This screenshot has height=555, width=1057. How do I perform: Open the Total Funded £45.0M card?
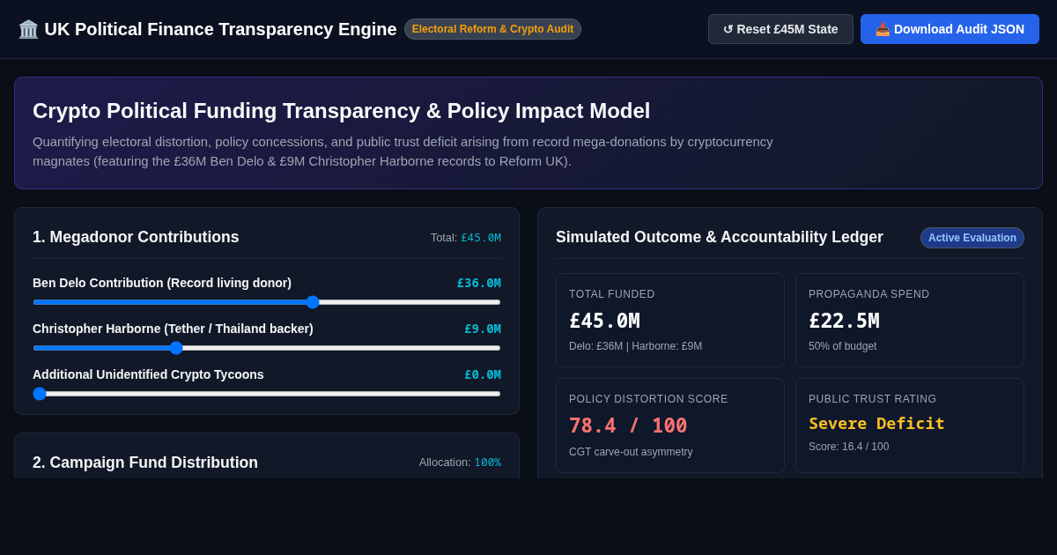tap(670, 320)
